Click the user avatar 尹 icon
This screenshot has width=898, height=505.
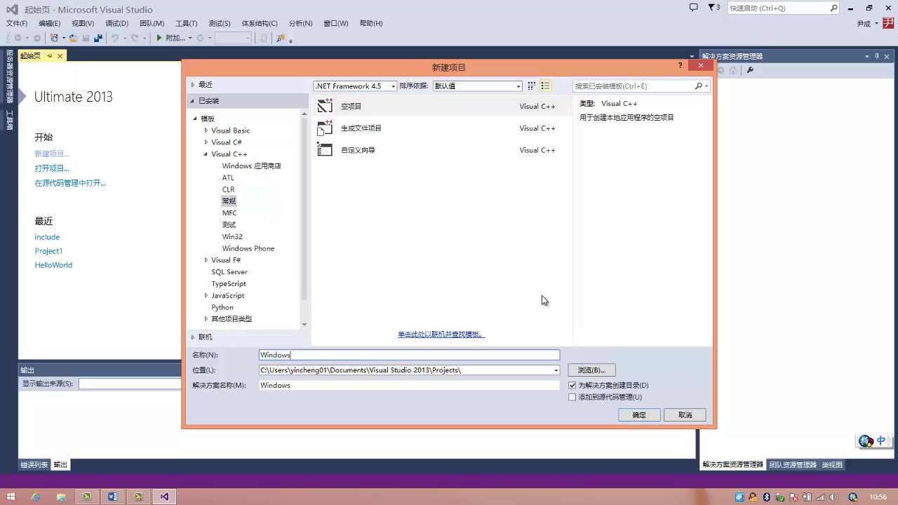(888, 23)
